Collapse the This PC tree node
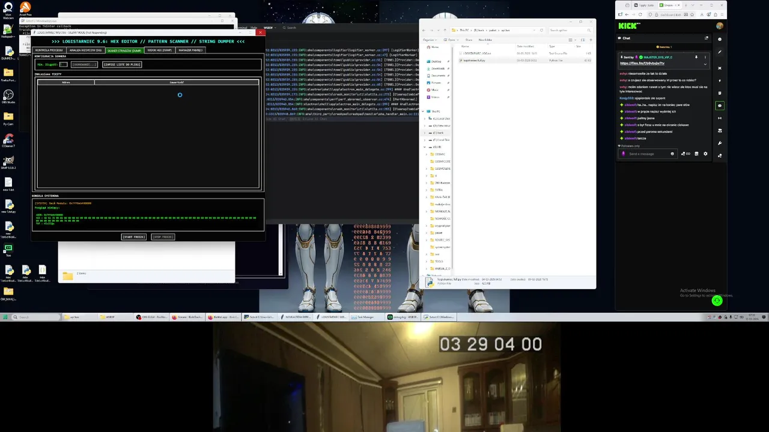 [x=424, y=112]
